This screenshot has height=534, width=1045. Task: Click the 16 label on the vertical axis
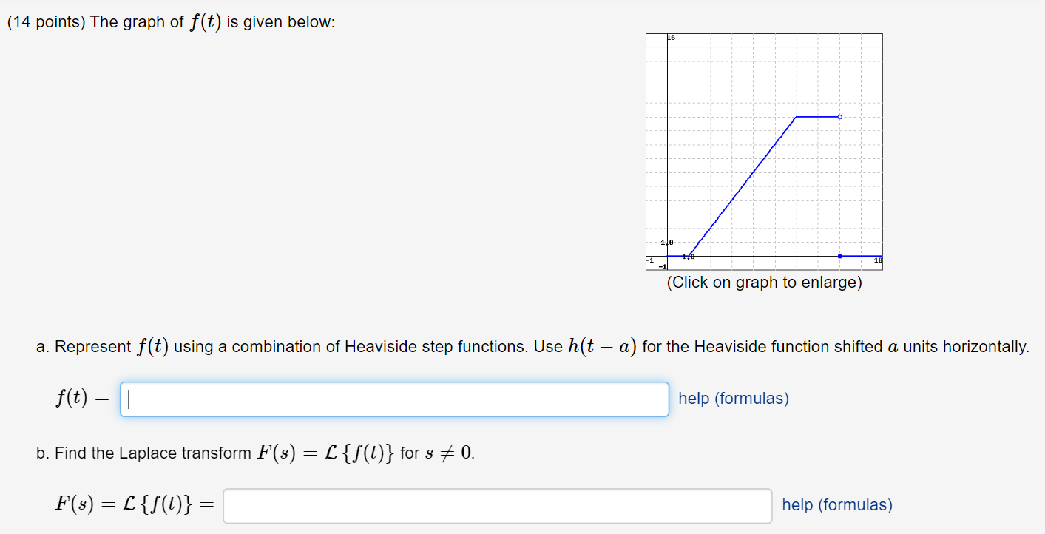point(670,36)
